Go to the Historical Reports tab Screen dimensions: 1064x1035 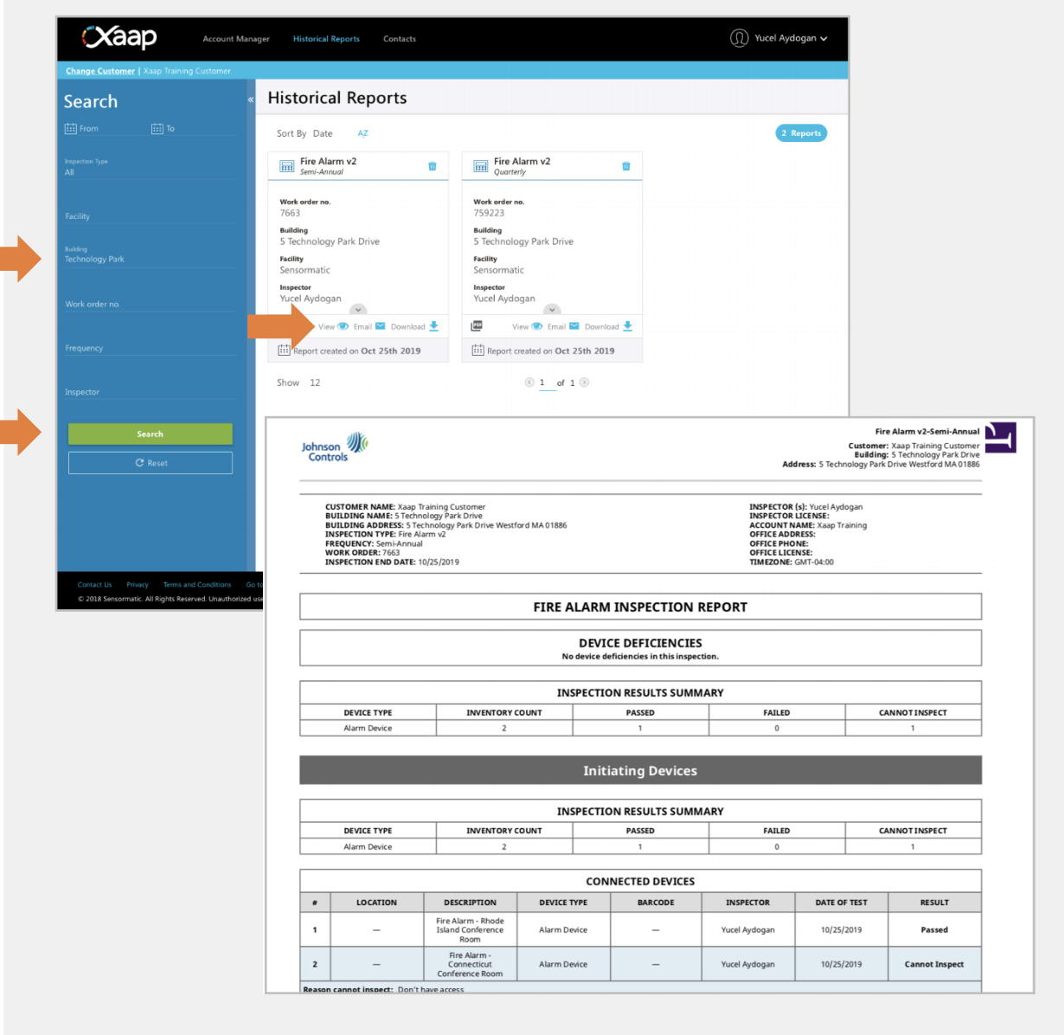point(327,38)
